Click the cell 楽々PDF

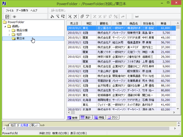(134, 47)
